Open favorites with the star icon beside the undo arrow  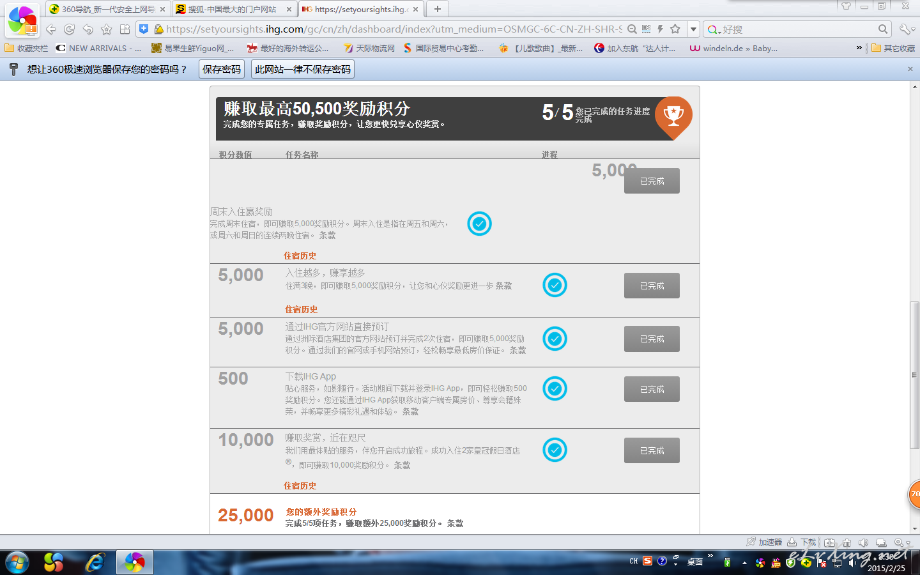pos(106,29)
